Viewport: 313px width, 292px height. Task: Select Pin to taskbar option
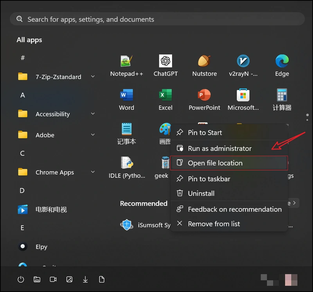[x=209, y=179]
